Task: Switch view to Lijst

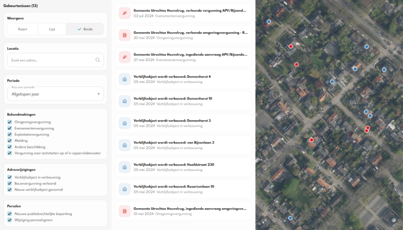Action: click(x=52, y=29)
